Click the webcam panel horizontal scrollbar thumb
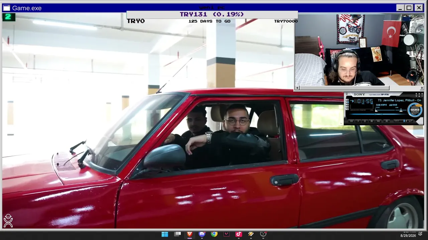 [344, 88]
